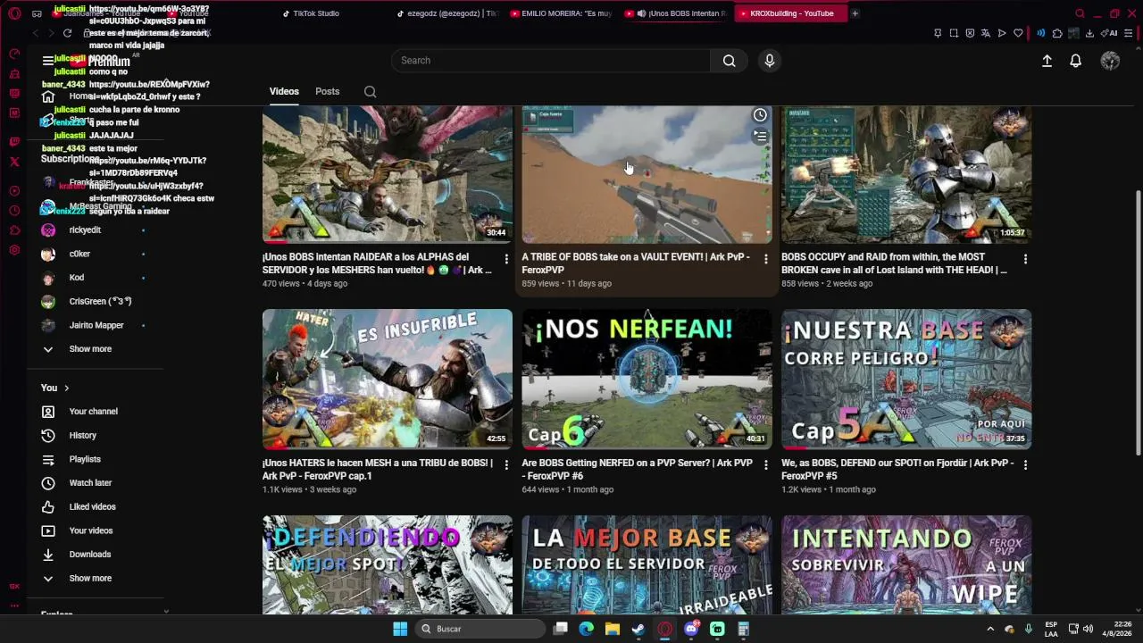Open Twitch in the Opera GX sidebar

click(x=14, y=142)
